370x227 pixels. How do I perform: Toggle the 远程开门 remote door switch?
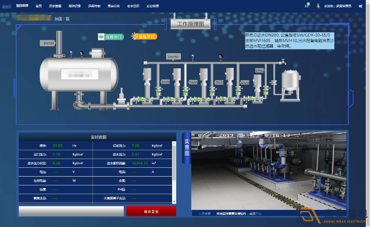tap(111, 37)
